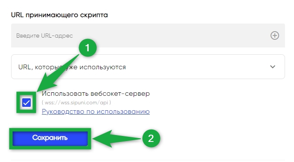Click the green arrow pointing at Сохранить
The image size is (294, 162).
click(116, 139)
